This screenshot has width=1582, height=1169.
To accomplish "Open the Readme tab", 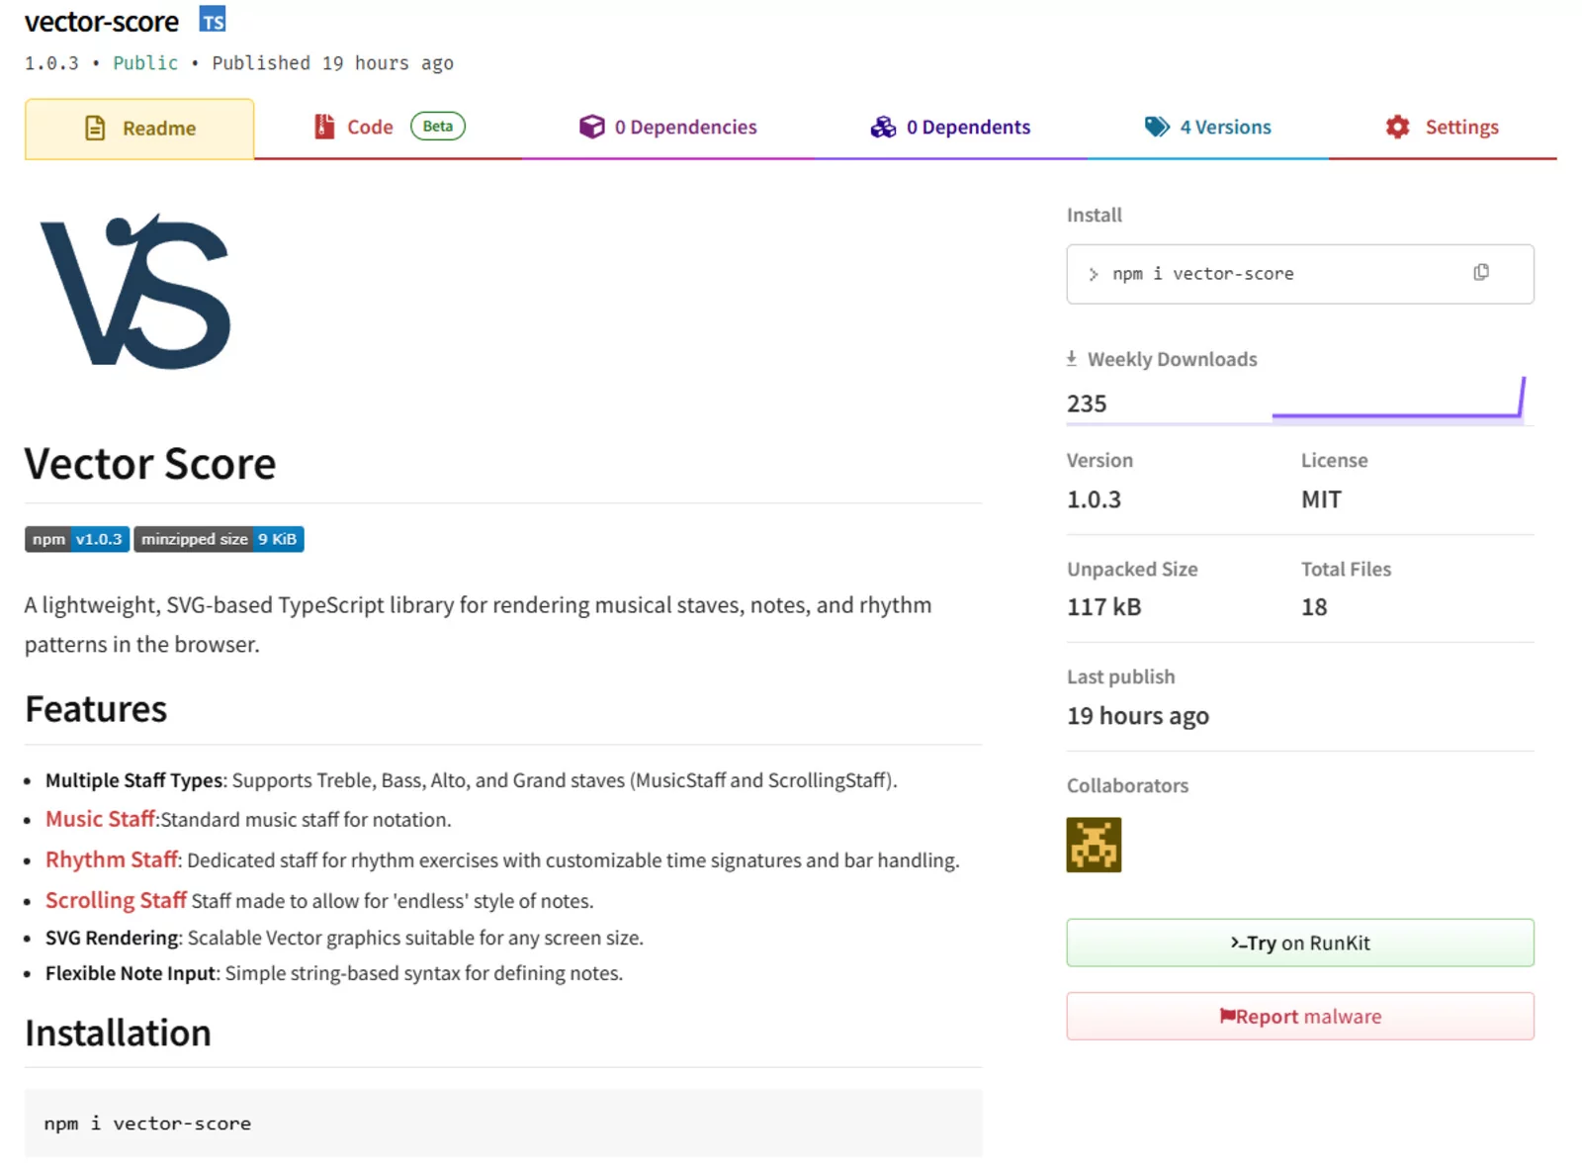I will [139, 129].
